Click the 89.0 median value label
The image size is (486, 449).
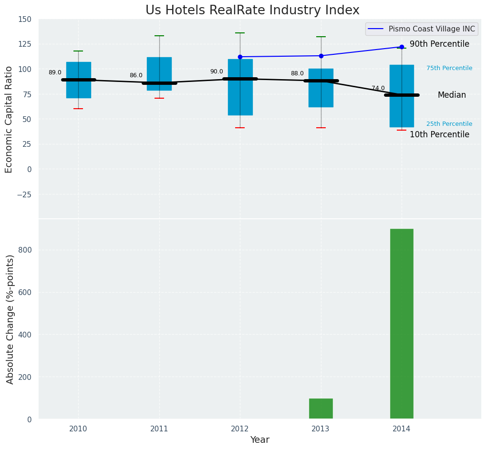(55, 72)
